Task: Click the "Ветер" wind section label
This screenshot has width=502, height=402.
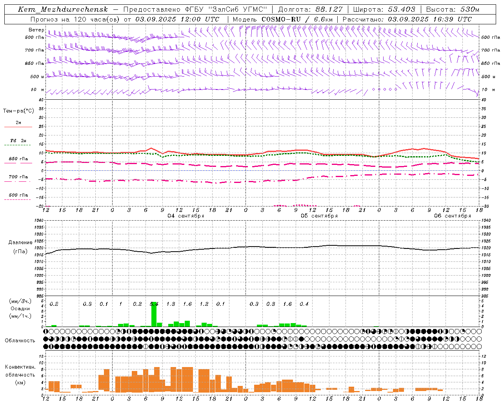Action: (x=36, y=30)
